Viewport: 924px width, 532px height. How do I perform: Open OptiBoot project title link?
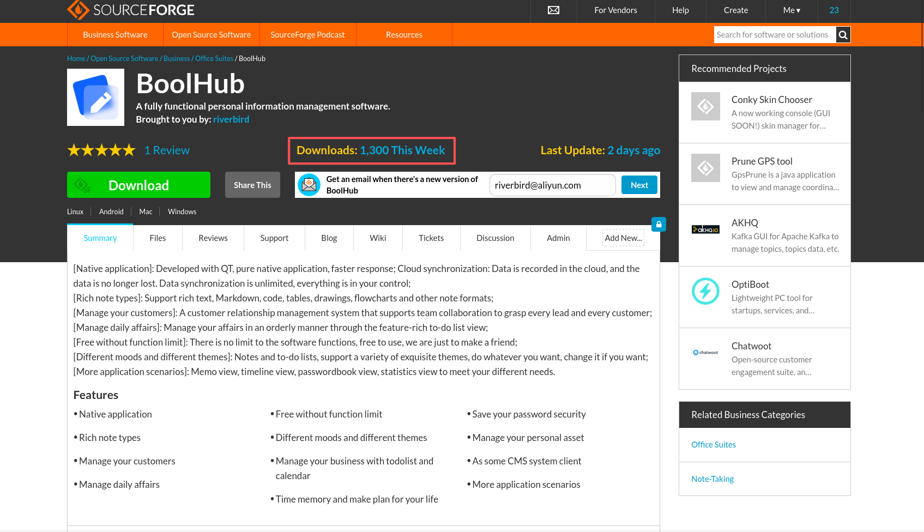click(750, 285)
